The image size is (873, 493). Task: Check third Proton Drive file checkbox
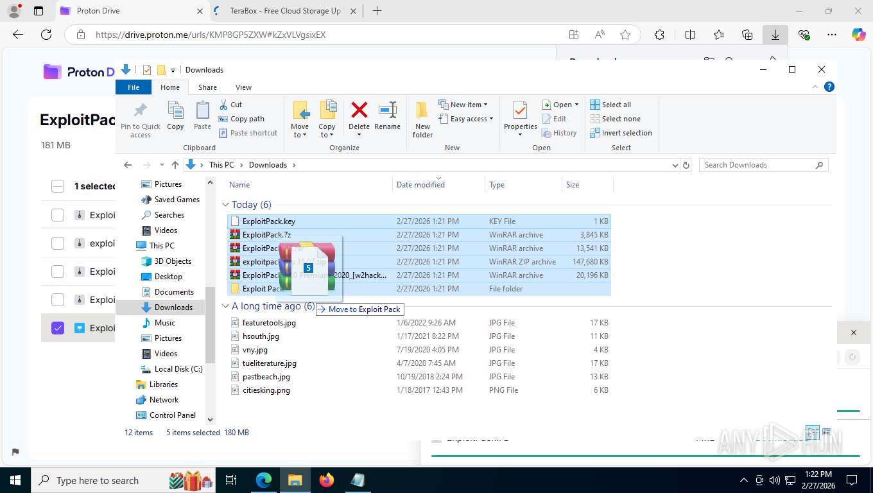tap(58, 272)
